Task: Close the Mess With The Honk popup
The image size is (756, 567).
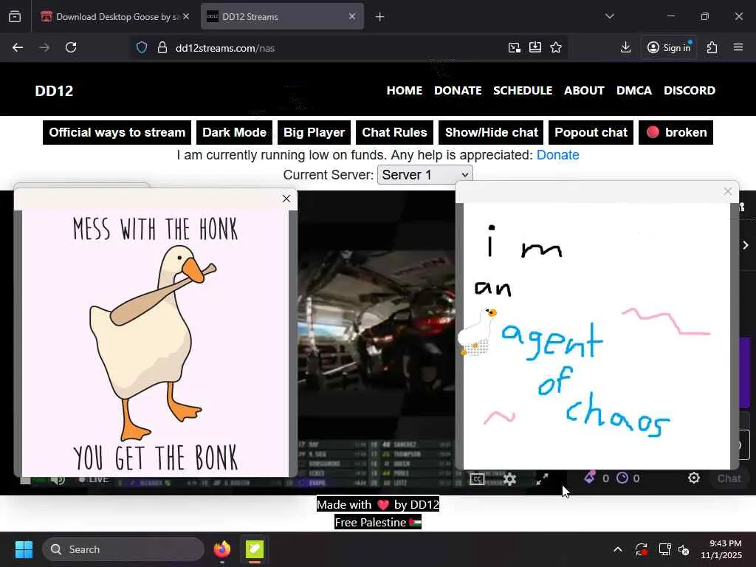Action: 286,199
